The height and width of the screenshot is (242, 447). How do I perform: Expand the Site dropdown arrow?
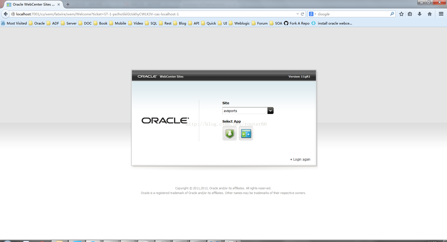click(270, 111)
